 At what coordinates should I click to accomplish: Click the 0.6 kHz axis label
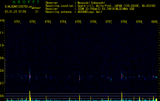tap(2, 96)
